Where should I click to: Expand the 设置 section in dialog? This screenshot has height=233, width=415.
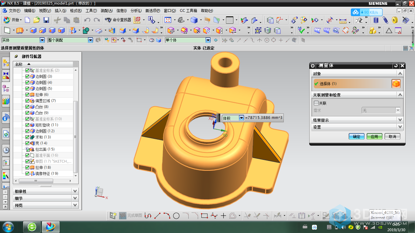tap(400, 127)
